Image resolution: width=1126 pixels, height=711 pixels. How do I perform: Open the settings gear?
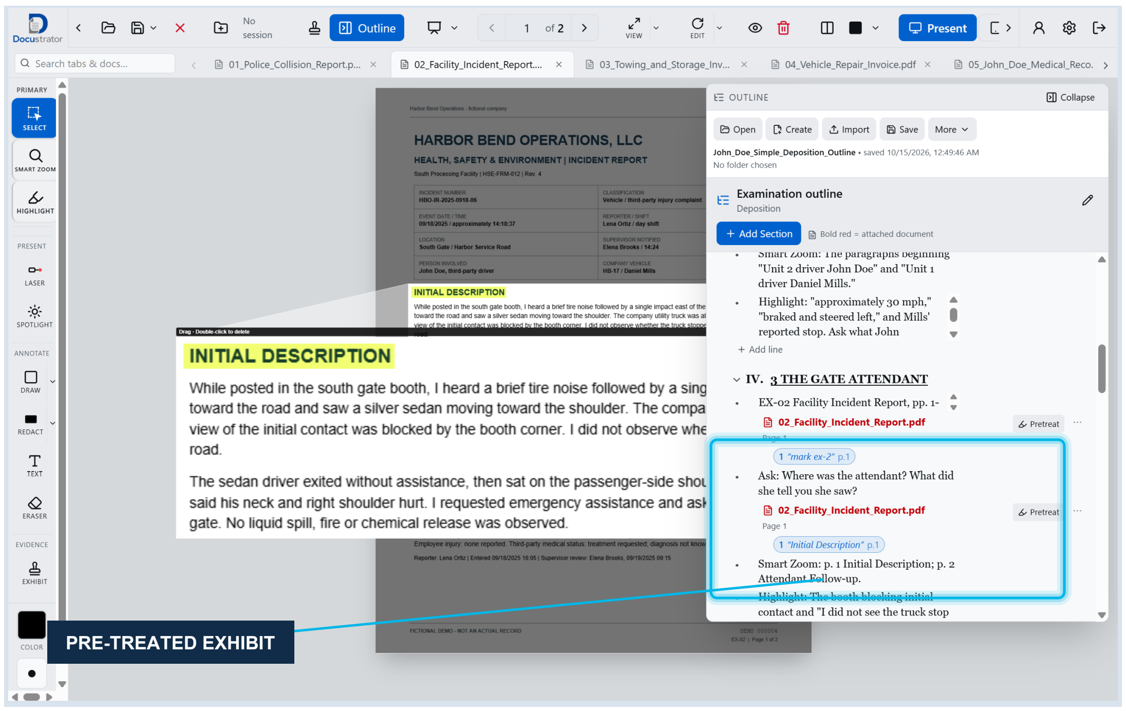coord(1069,28)
